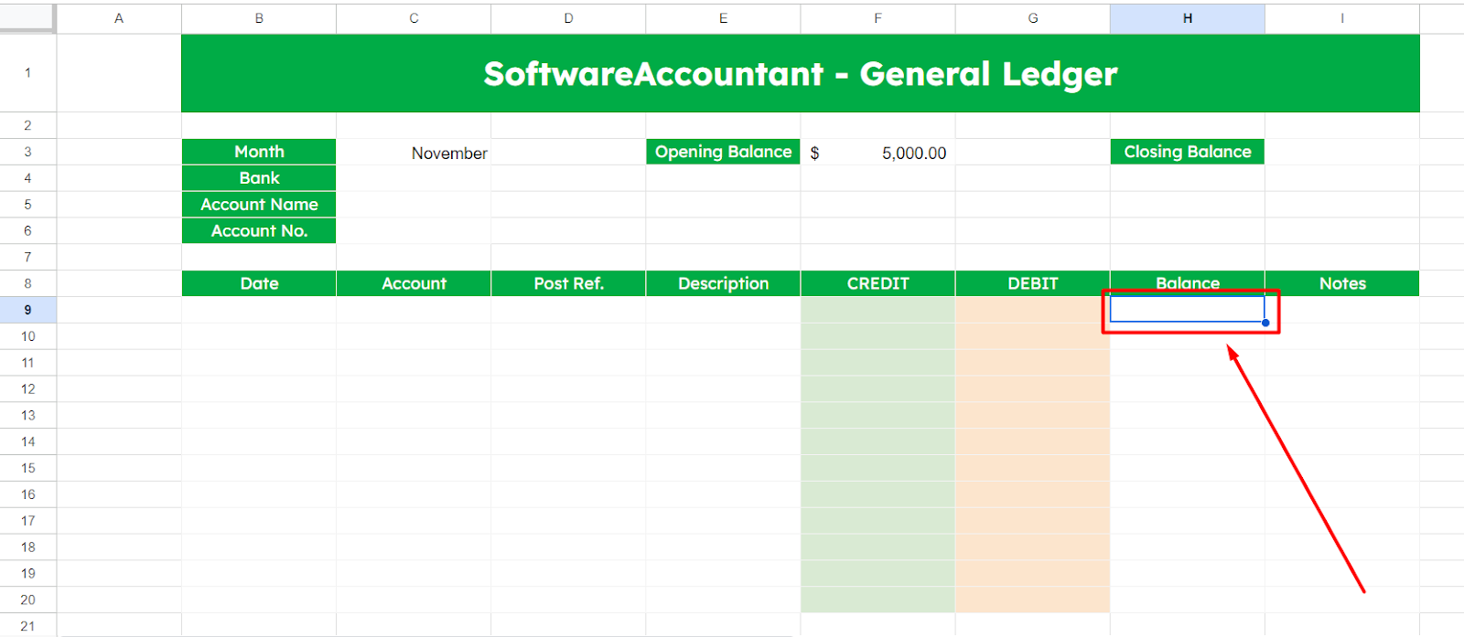
Task: Select highlighted column H header
Action: (1188, 18)
